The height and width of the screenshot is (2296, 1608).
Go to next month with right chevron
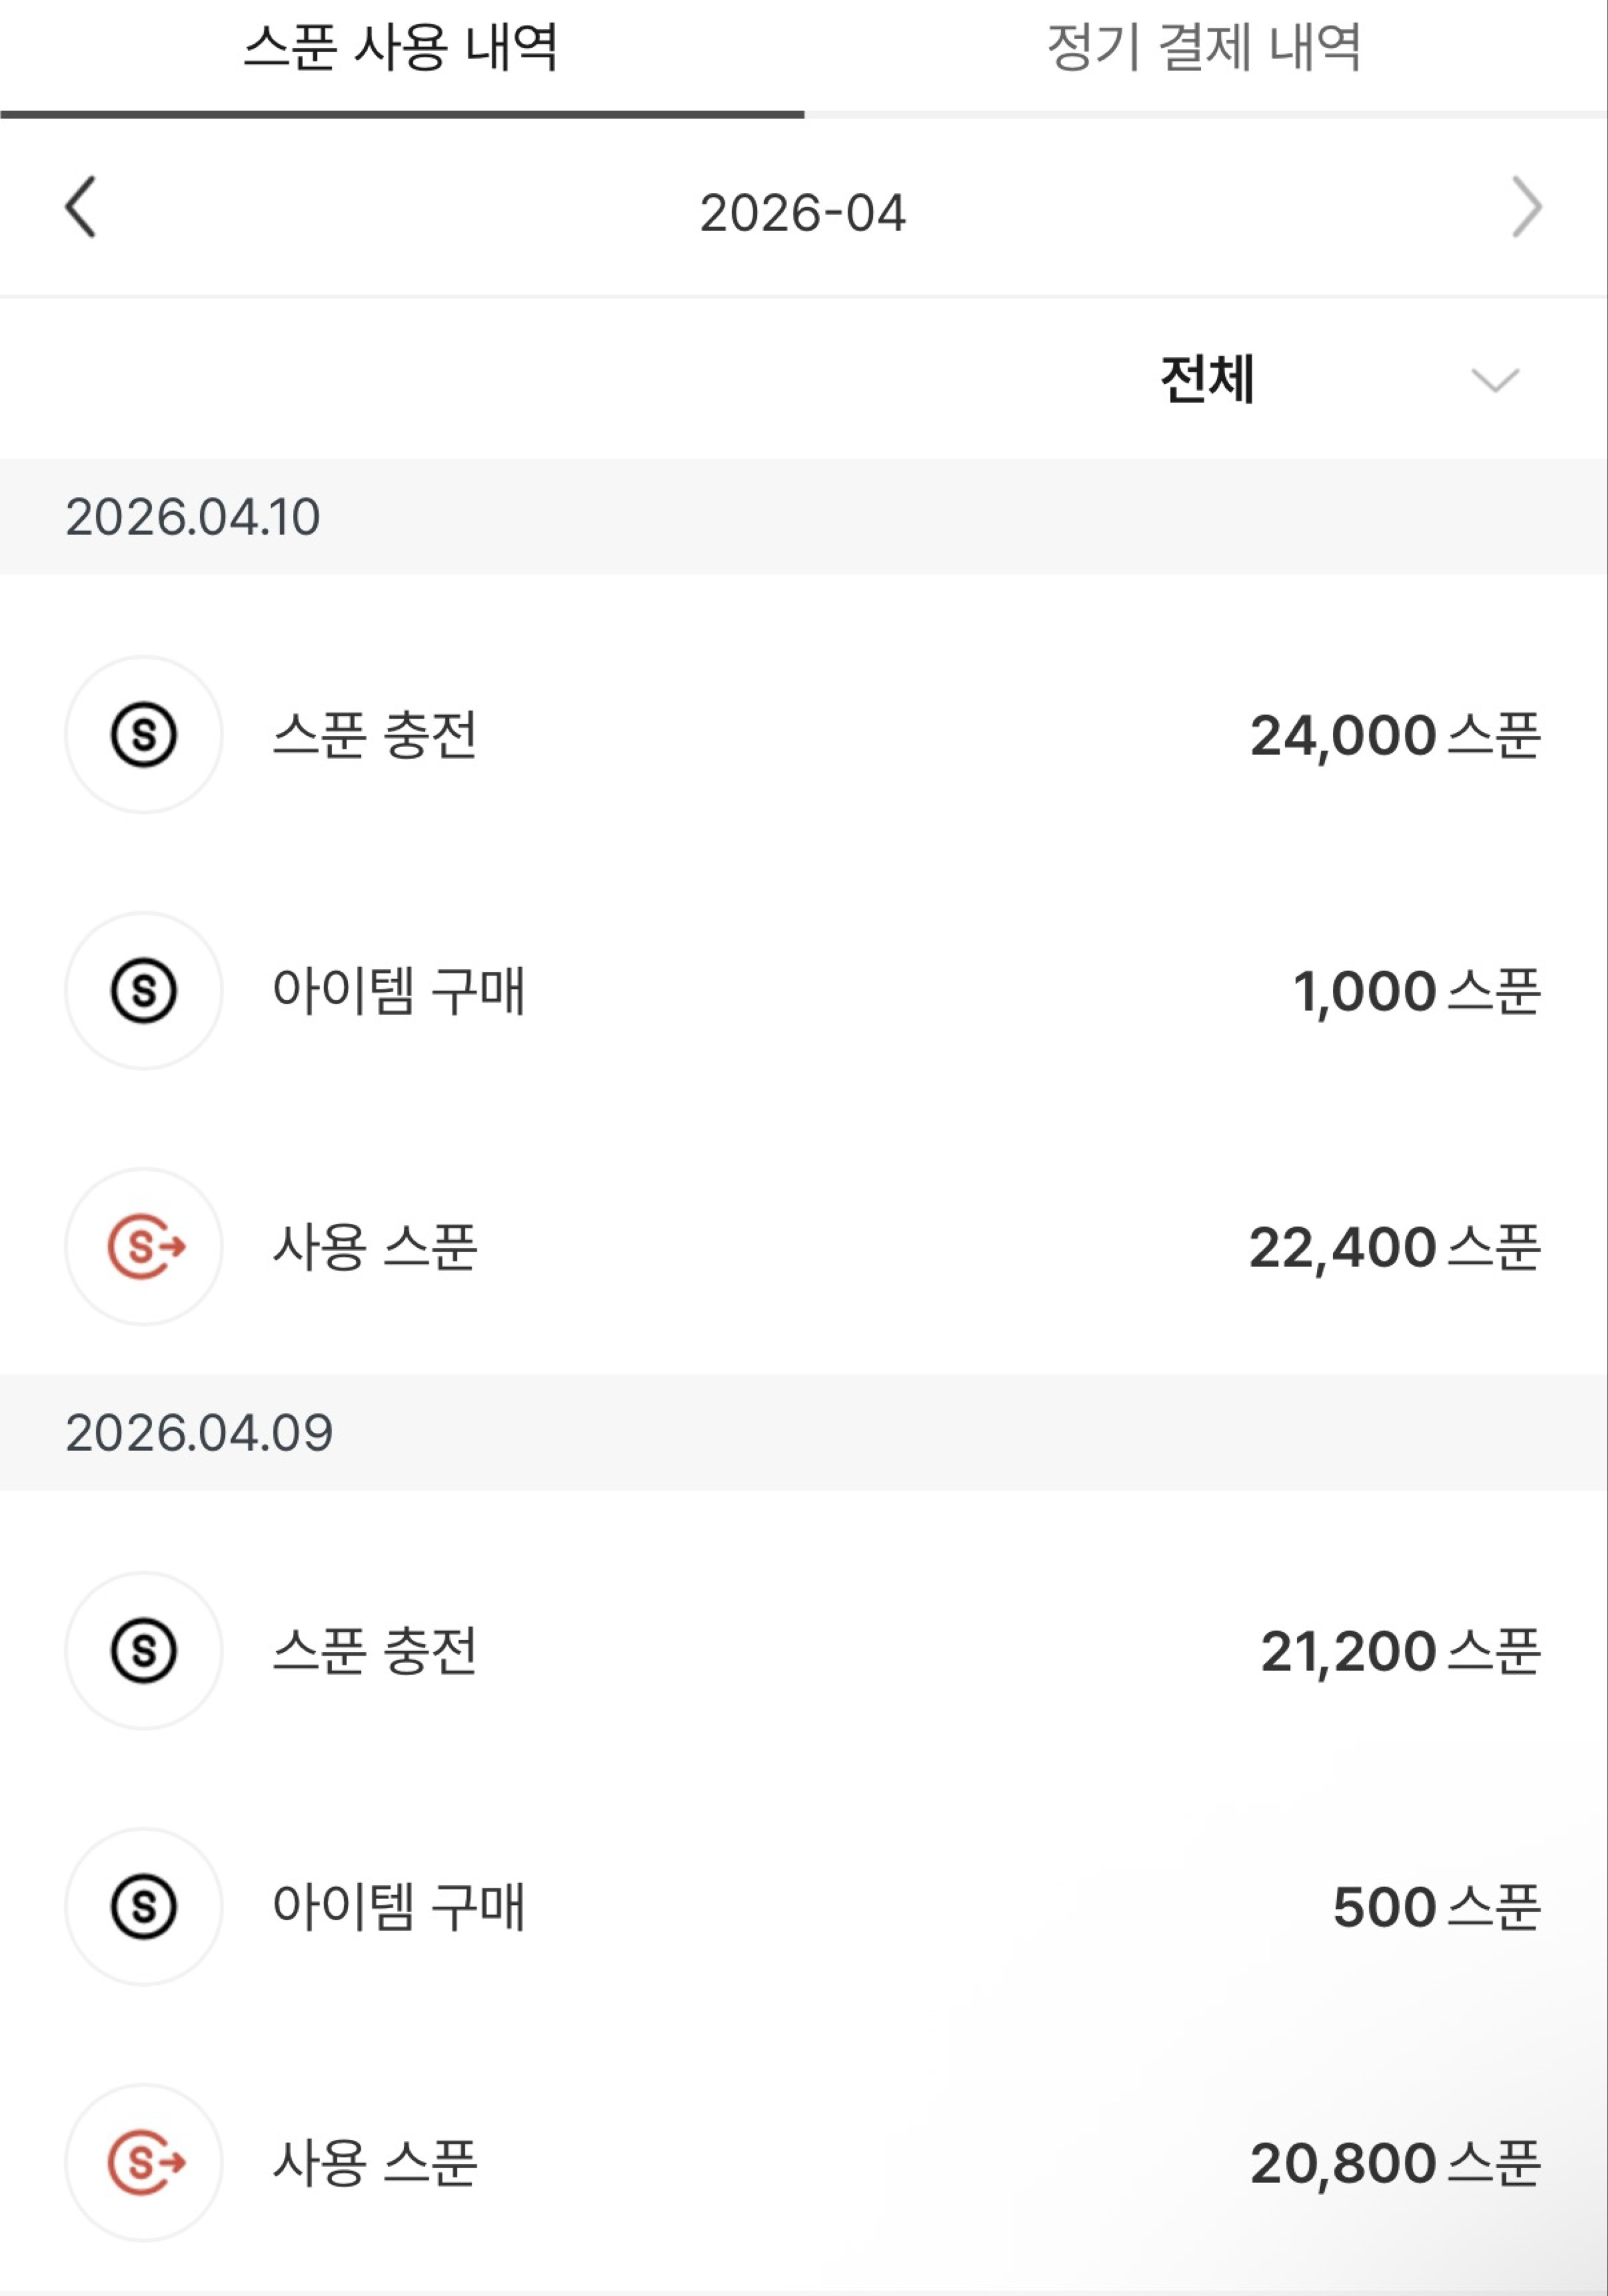[x=1526, y=208]
